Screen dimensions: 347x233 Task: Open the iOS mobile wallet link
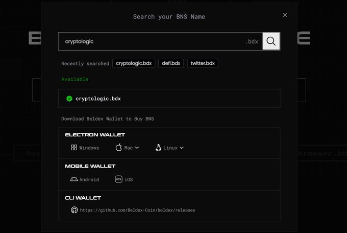(x=124, y=179)
